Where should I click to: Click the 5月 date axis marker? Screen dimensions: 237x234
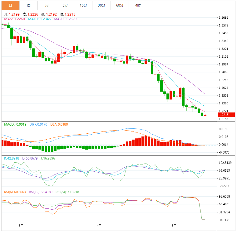[x=174, y=226]
